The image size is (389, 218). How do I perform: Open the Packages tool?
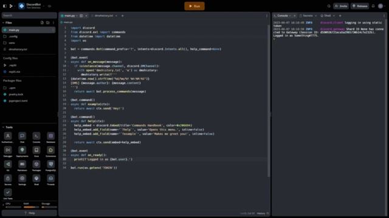coord(36,165)
